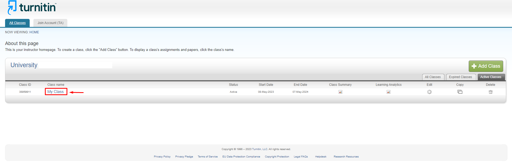Open the Copyright Protection link

point(277,157)
